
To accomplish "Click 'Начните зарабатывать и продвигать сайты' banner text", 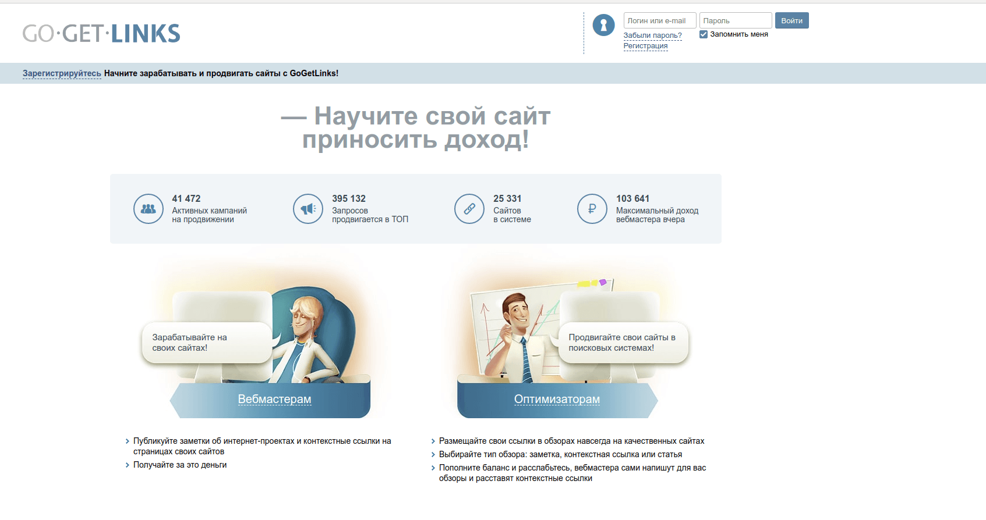I will (x=221, y=73).
